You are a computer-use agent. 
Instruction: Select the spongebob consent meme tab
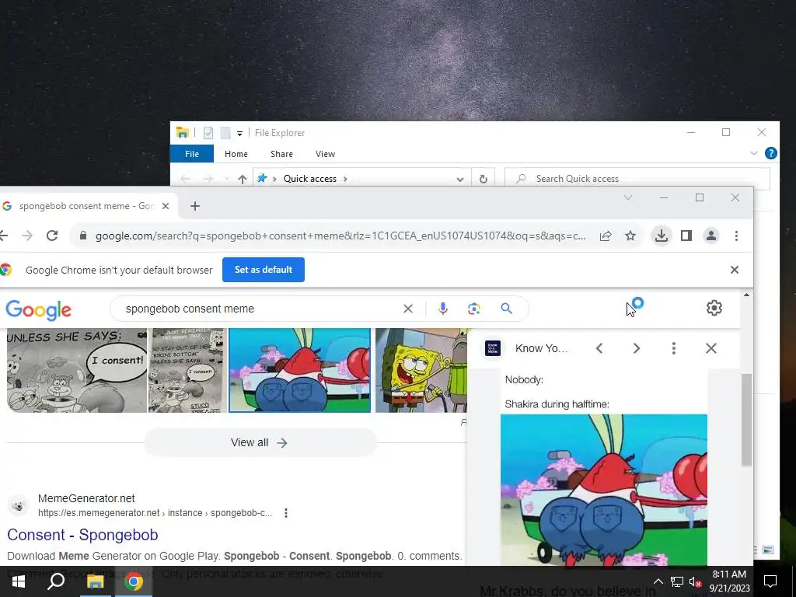point(86,205)
